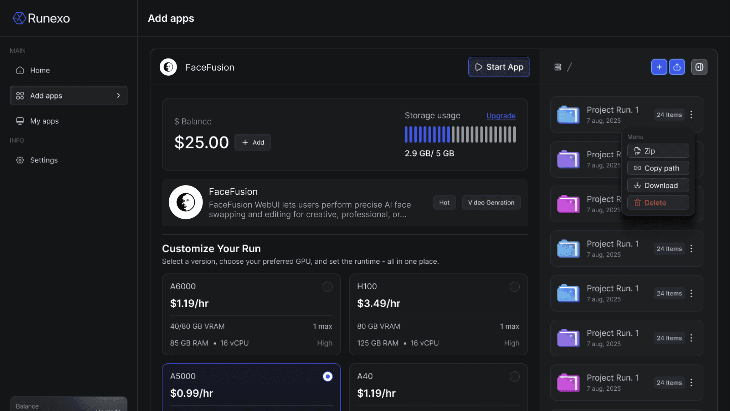Click the Runexo logo icon
This screenshot has height=411, width=730.
click(x=19, y=18)
